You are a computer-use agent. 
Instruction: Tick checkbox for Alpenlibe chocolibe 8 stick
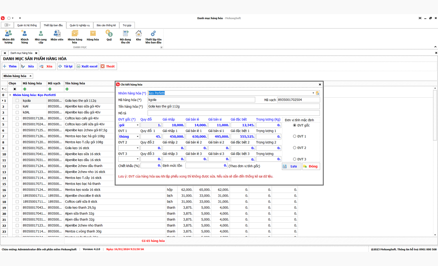point(17,196)
